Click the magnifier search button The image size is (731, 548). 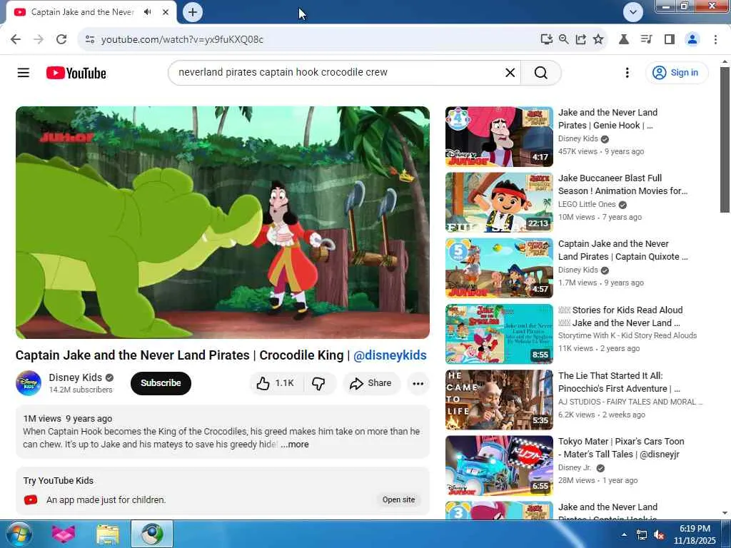point(541,73)
